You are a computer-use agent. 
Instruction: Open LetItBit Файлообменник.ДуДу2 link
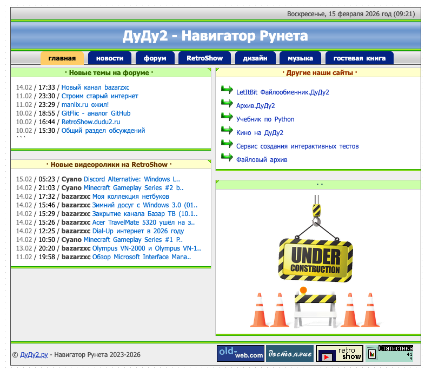coord(282,92)
